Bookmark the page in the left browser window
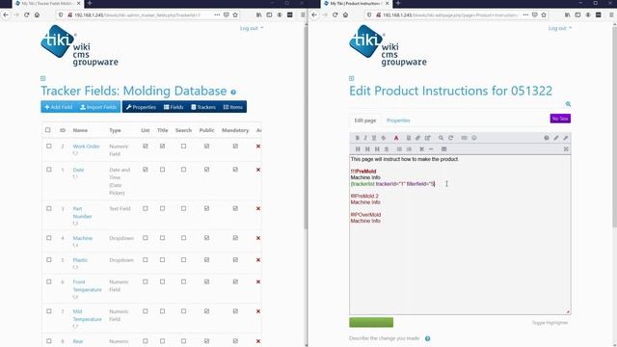This screenshot has height=347, width=617. point(235,15)
